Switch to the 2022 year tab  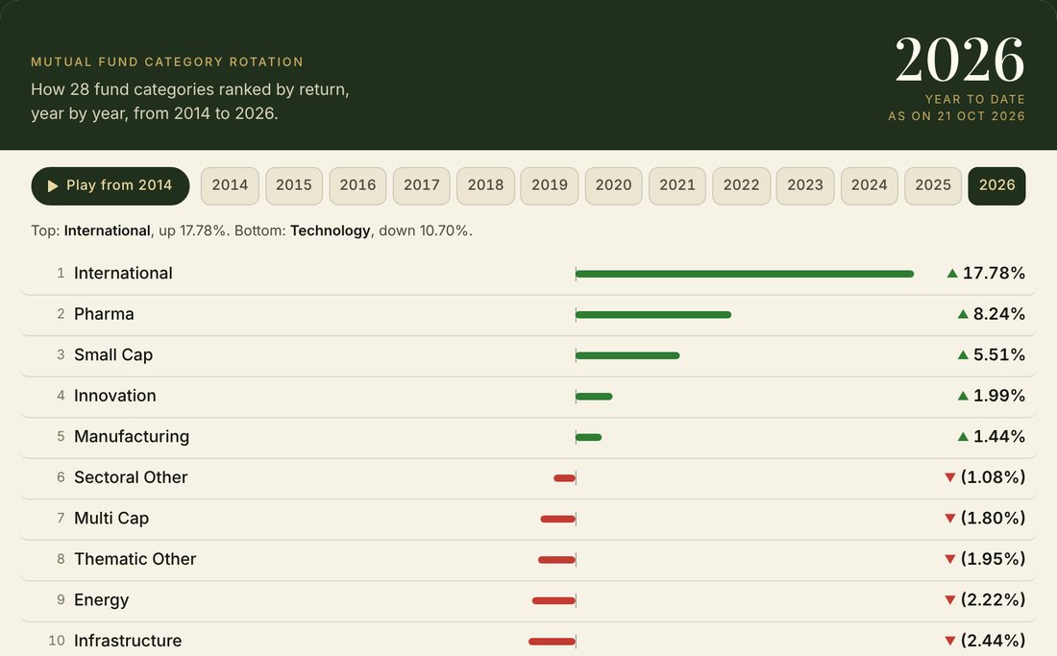coord(742,186)
